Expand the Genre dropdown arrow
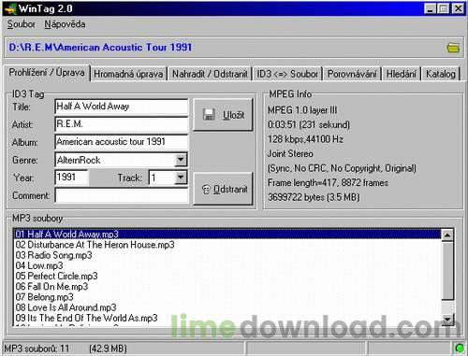The height and width of the screenshot is (356, 468). point(181,160)
